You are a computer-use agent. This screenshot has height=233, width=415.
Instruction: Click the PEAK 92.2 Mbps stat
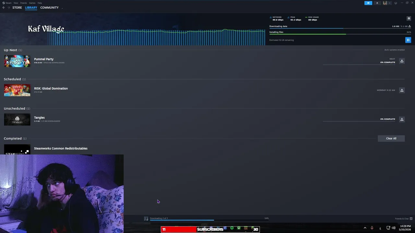(x=294, y=18)
